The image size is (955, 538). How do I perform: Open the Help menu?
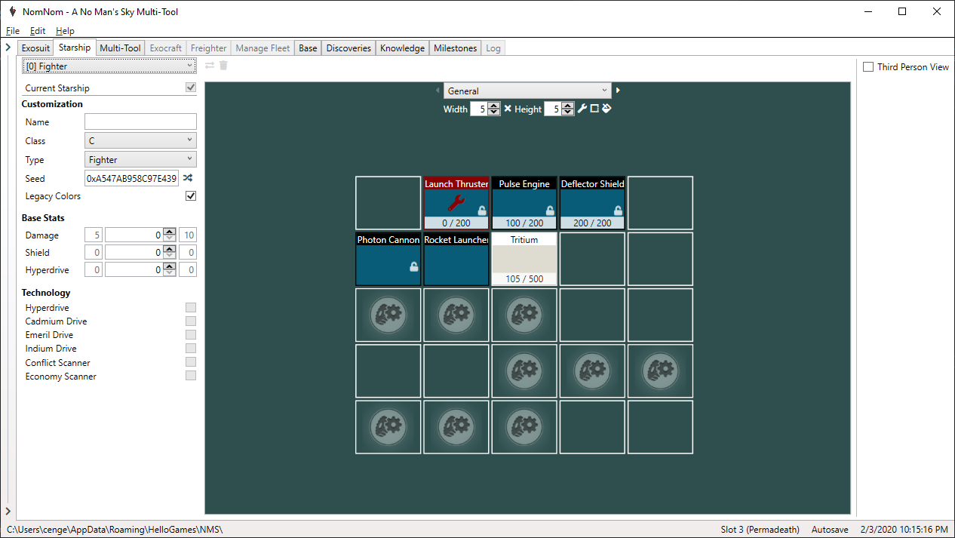pos(65,31)
